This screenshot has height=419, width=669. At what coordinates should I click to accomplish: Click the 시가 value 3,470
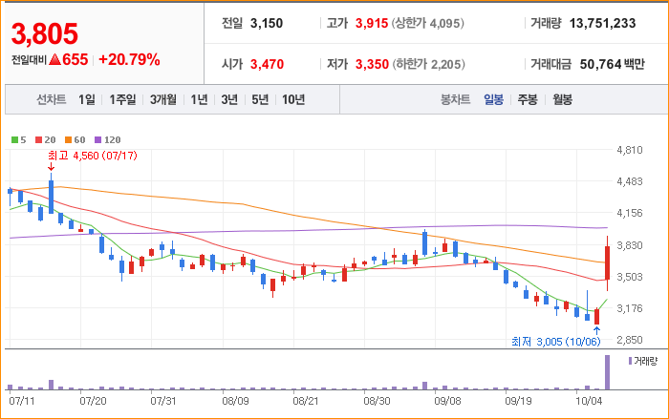(267, 64)
